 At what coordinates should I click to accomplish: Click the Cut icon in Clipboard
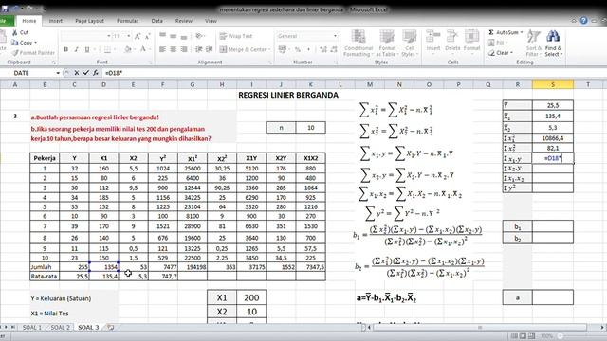[x=15, y=32]
